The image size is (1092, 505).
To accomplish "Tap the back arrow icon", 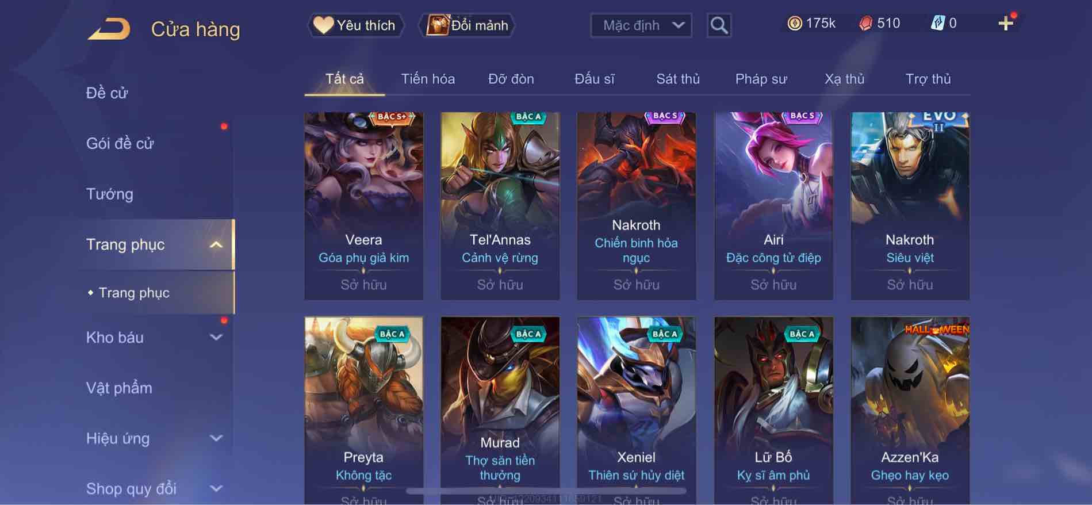I will tap(109, 29).
